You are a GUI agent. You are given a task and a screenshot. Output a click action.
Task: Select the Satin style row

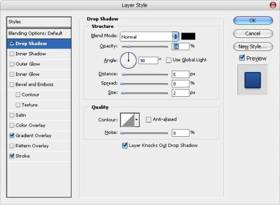point(39,115)
